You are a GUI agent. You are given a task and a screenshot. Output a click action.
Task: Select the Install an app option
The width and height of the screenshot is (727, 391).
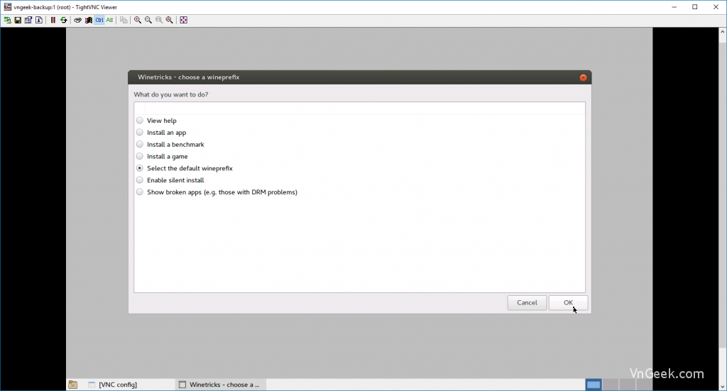[140, 133]
